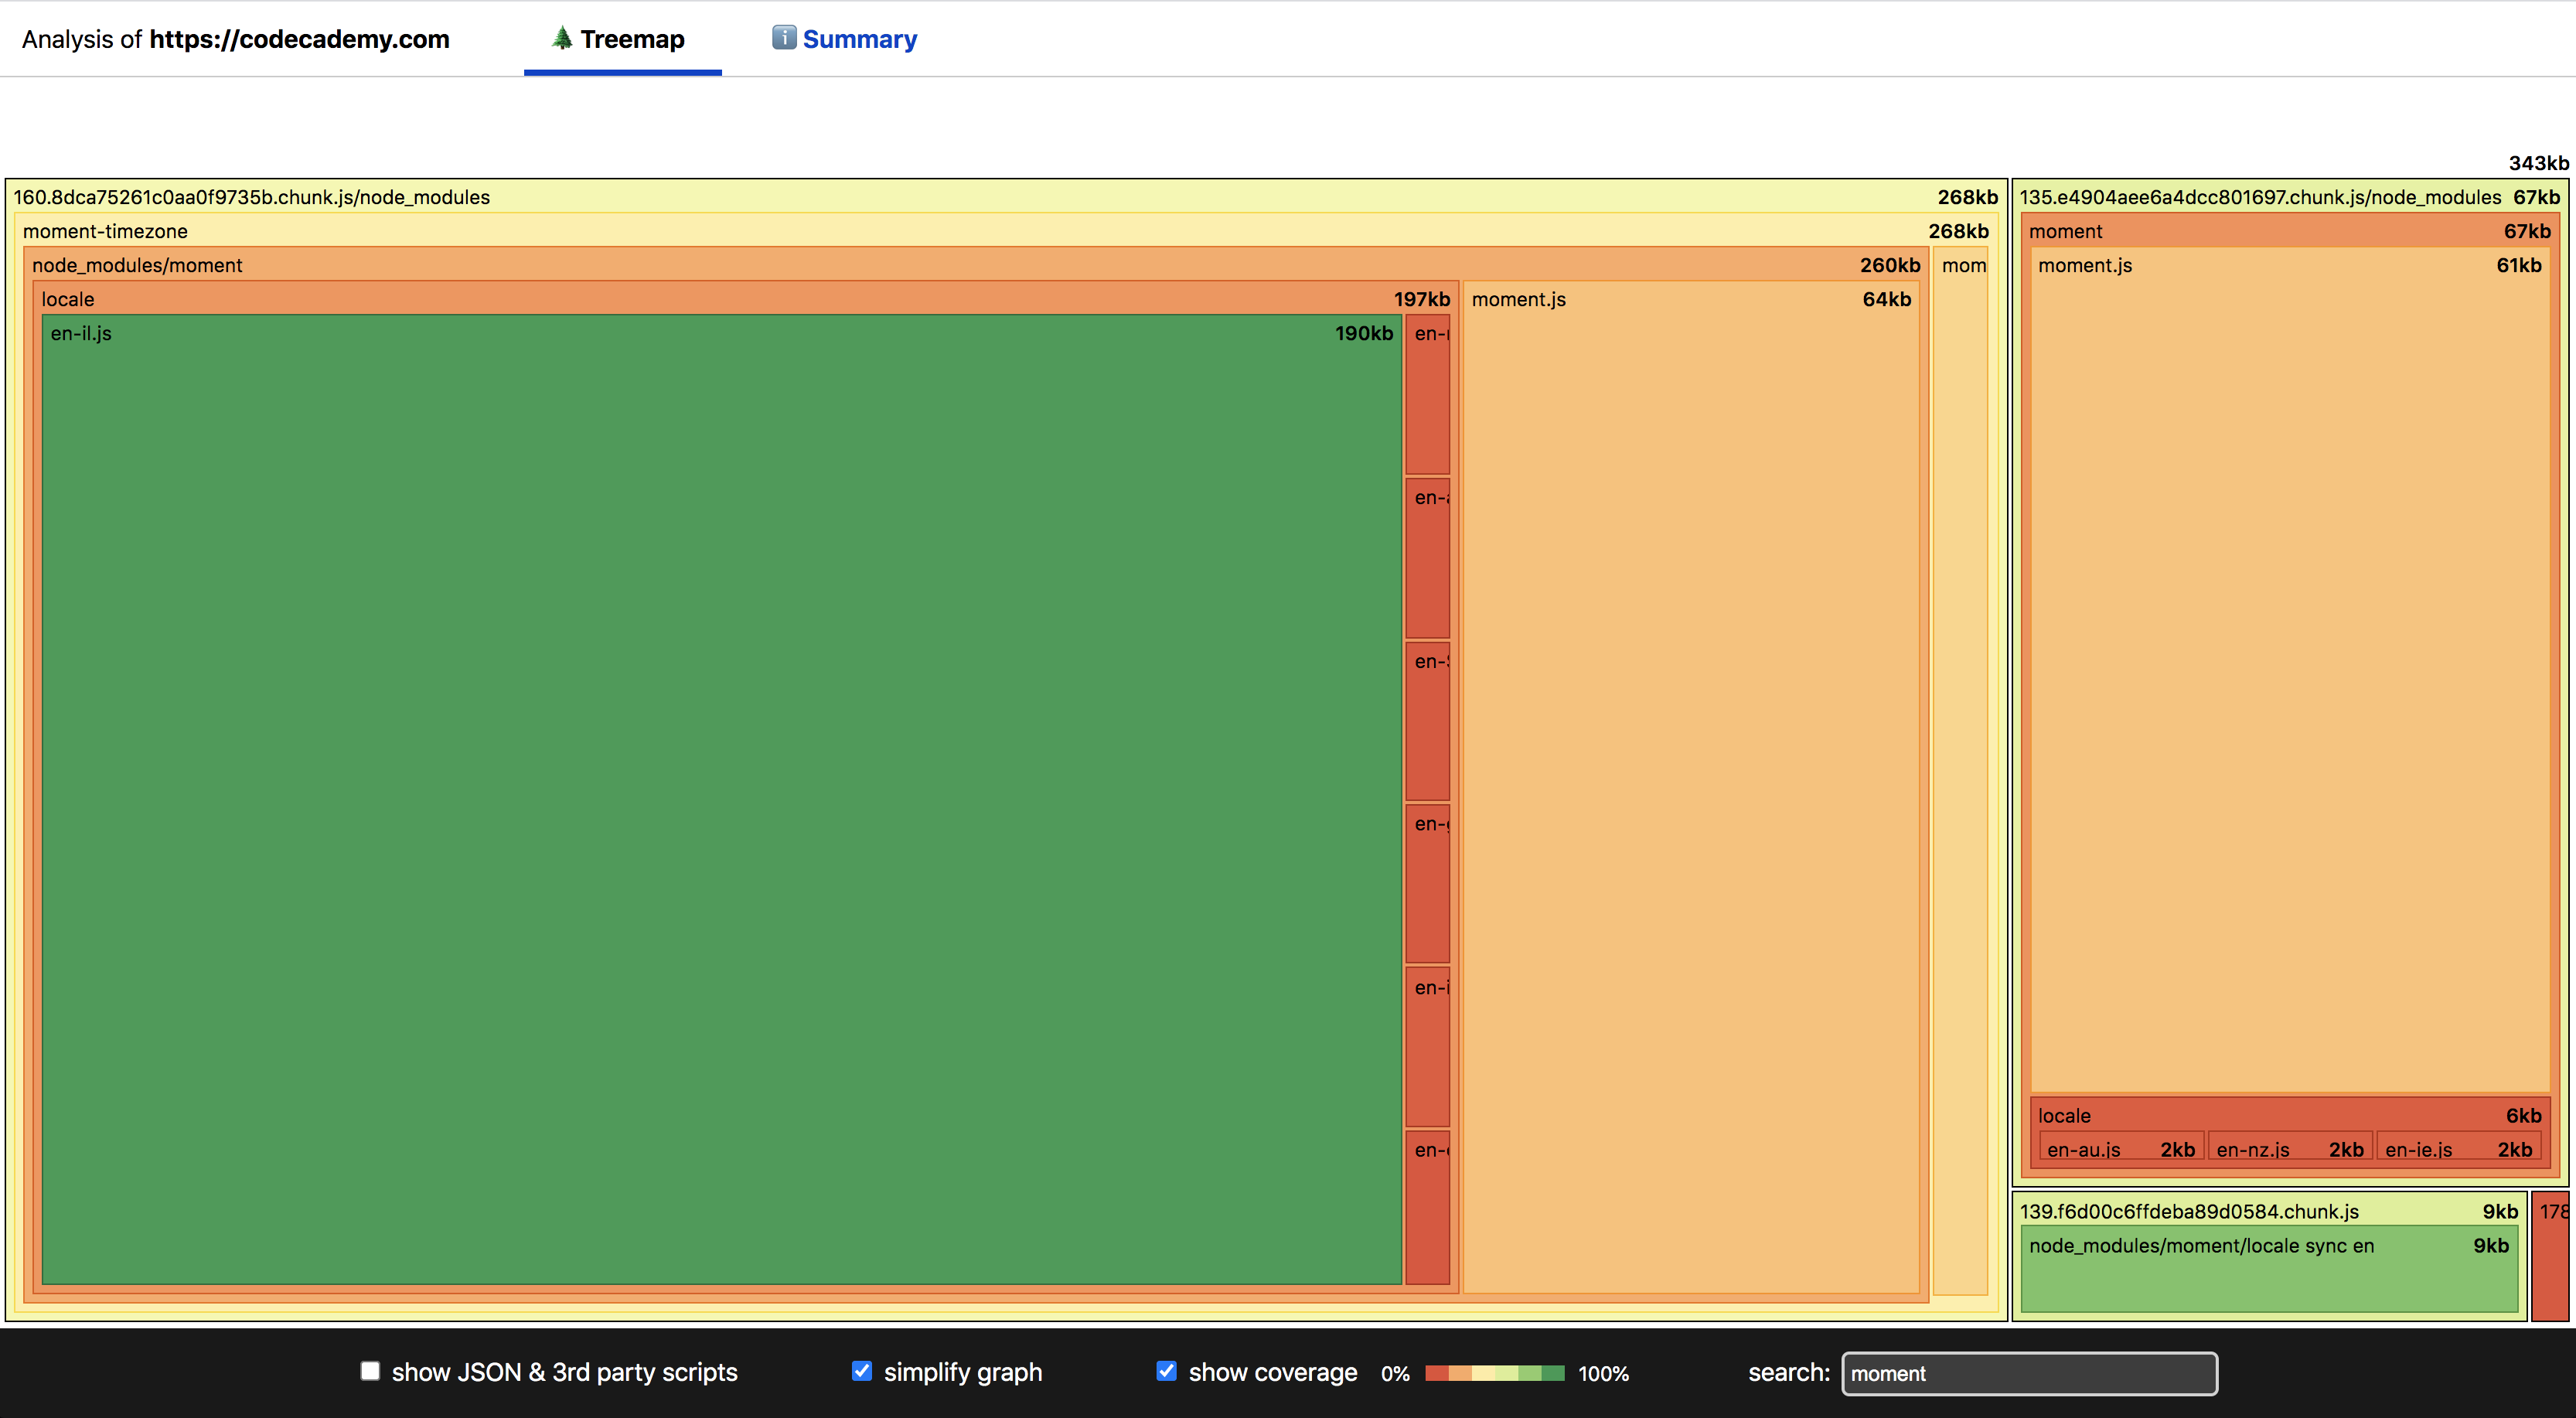Open the codecademy.com analysis link
Image resolution: width=2576 pixels, height=1418 pixels.
click(x=299, y=40)
